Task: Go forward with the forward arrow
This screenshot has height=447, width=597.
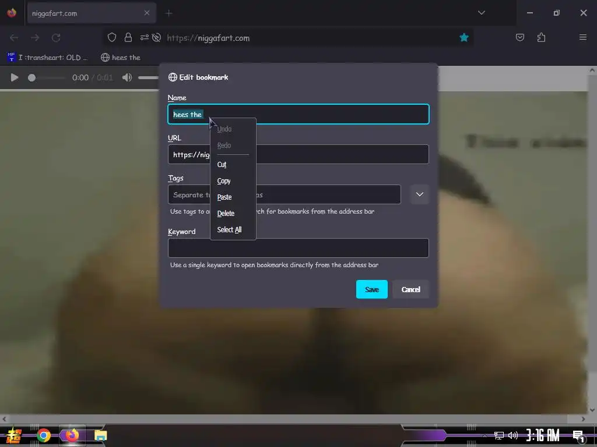Action: tap(35, 38)
